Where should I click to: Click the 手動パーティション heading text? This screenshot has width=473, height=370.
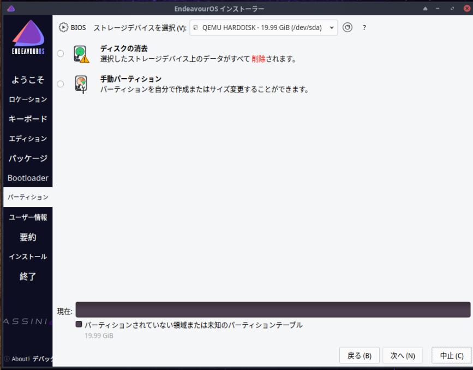[x=131, y=79]
